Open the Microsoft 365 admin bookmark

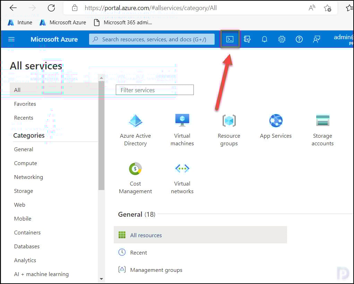123,23
